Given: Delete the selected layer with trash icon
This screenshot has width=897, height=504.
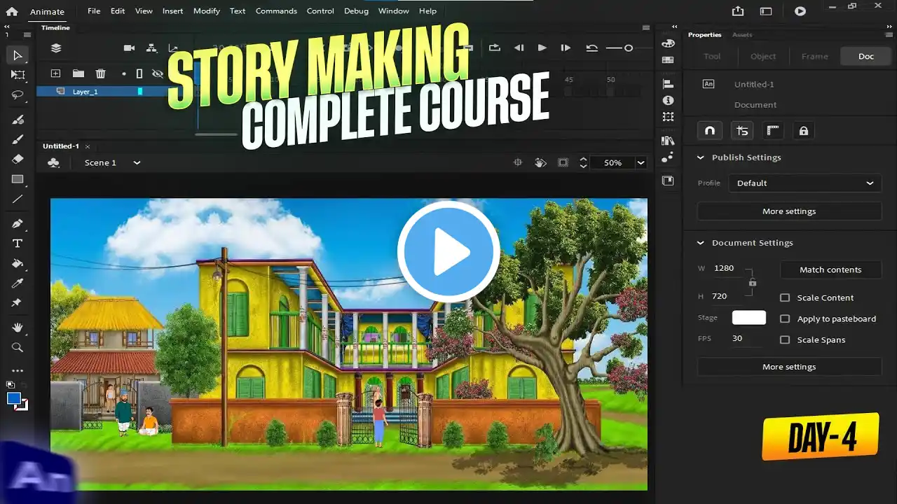Looking at the screenshot, I should 101,73.
